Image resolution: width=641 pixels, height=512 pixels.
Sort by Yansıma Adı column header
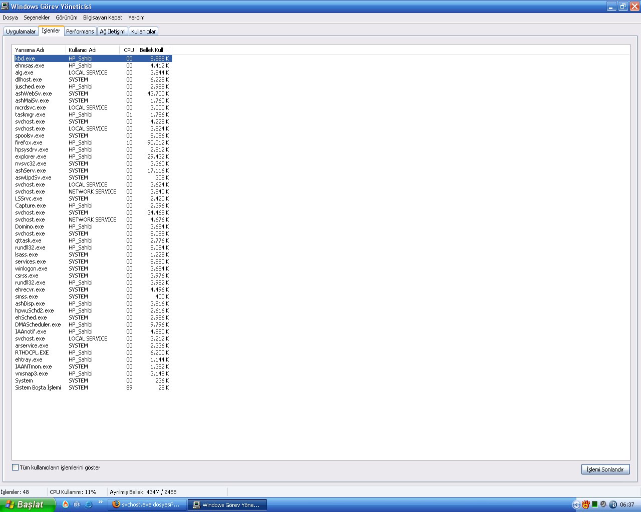[39, 50]
